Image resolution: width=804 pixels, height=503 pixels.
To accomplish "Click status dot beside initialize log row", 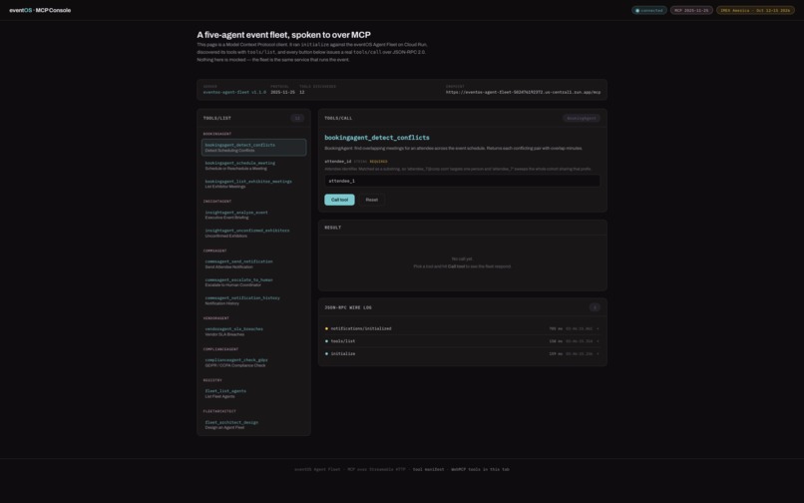I will coord(326,353).
